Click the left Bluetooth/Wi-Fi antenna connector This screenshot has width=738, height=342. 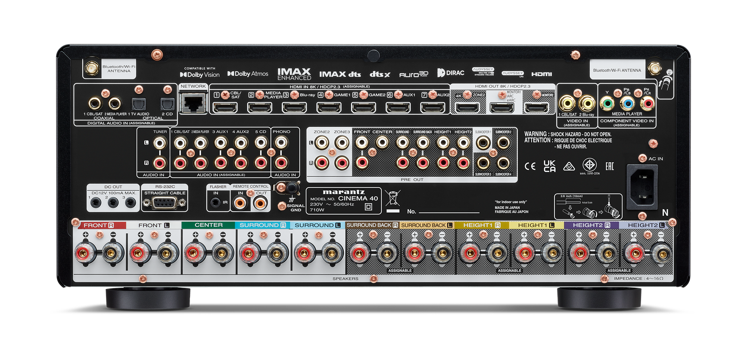(x=91, y=68)
